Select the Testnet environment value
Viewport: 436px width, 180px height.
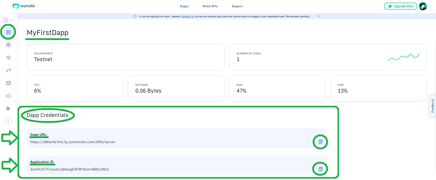[43, 59]
